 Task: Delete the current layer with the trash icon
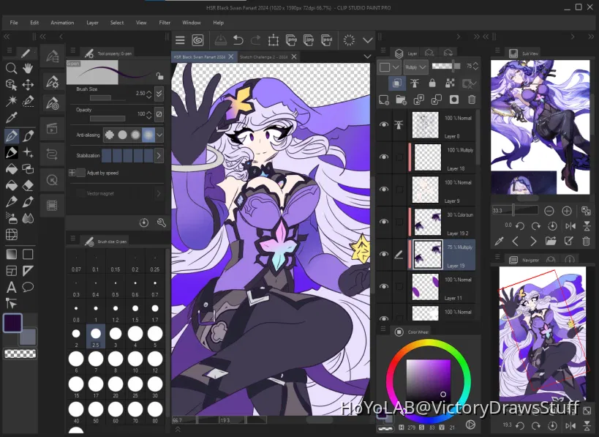pos(471,100)
